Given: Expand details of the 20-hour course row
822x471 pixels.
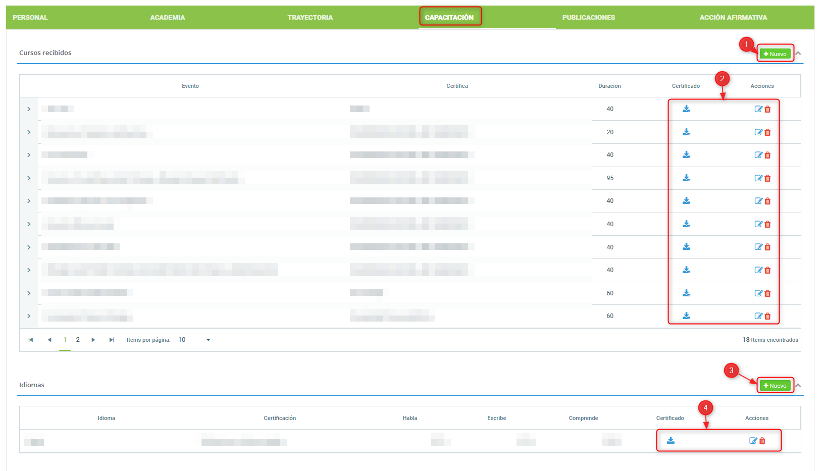Looking at the screenshot, I should [29, 132].
